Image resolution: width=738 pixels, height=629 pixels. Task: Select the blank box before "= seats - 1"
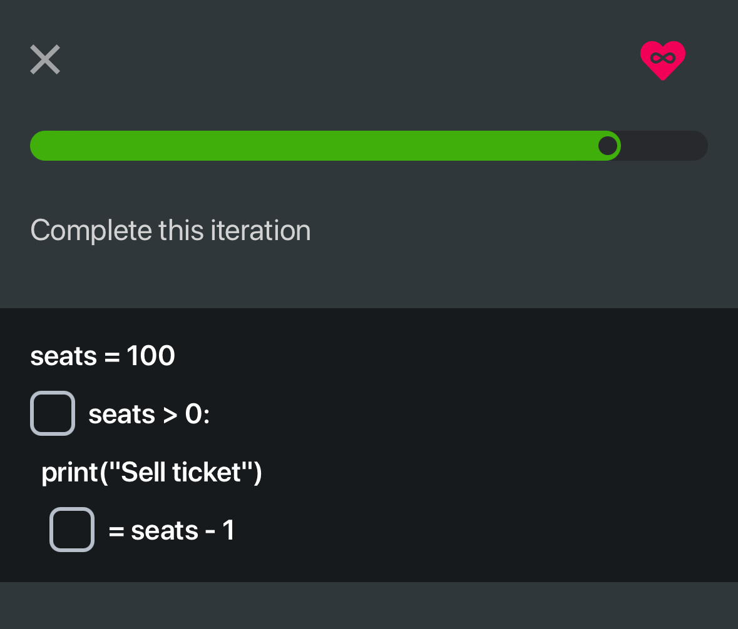tap(72, 530)
